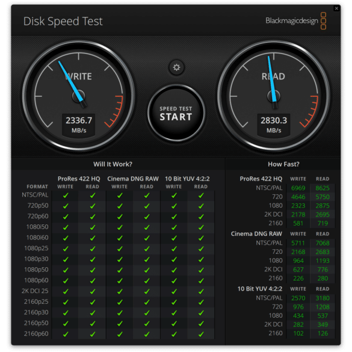
Task: Click Cinema DNG 2160 write value 226
Action: [298, 278]
